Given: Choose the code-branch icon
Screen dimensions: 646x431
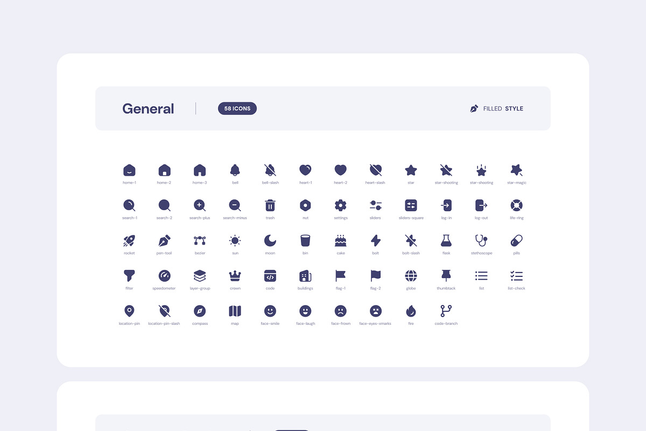Looking at the screenshot, I should point(446,311).
